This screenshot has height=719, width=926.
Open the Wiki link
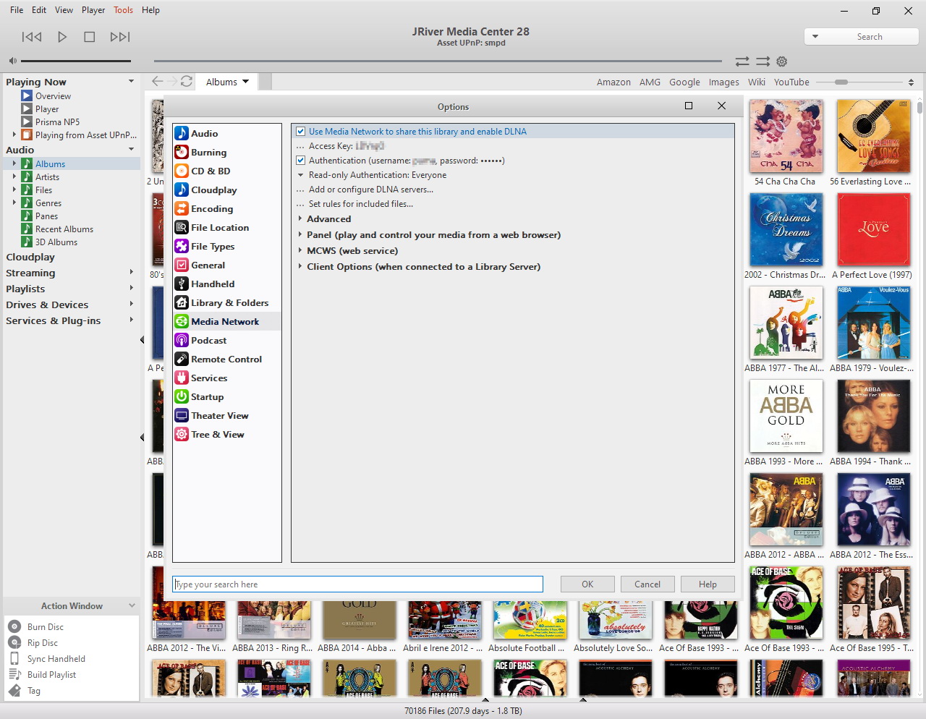pyautogui.click(x=757, y=82)
